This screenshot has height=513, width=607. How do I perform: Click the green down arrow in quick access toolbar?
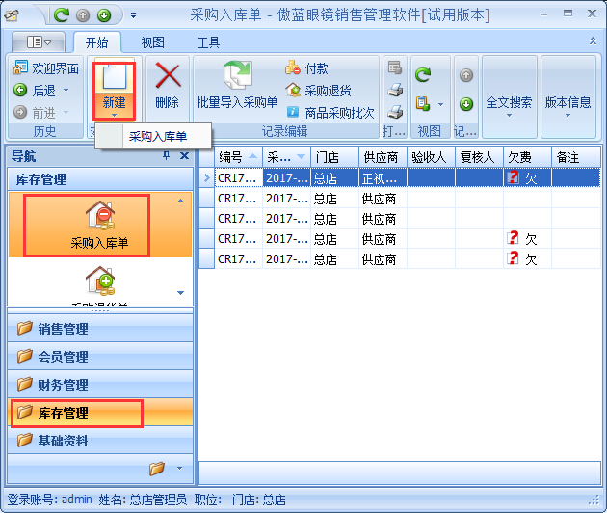[104, 15]
